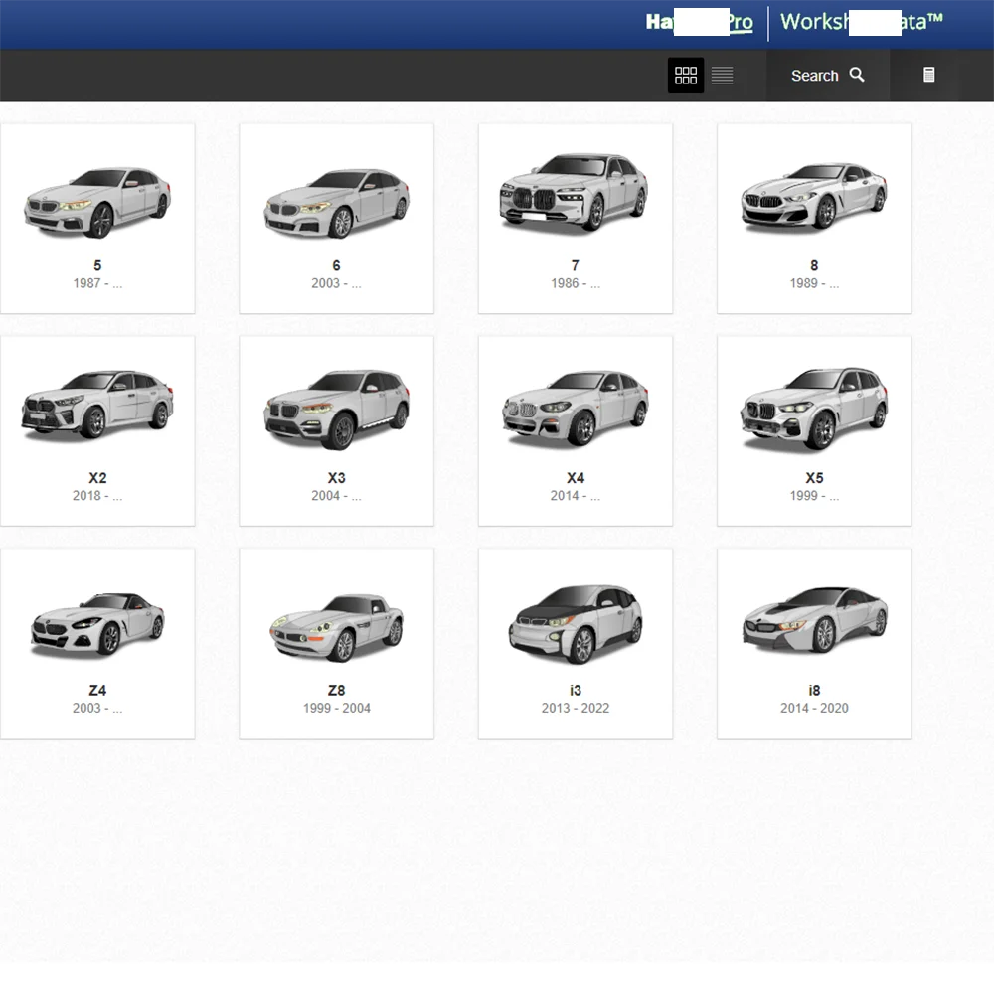Click the '2018 - ...' year range text
994x994 pixels.
(97, 496)
